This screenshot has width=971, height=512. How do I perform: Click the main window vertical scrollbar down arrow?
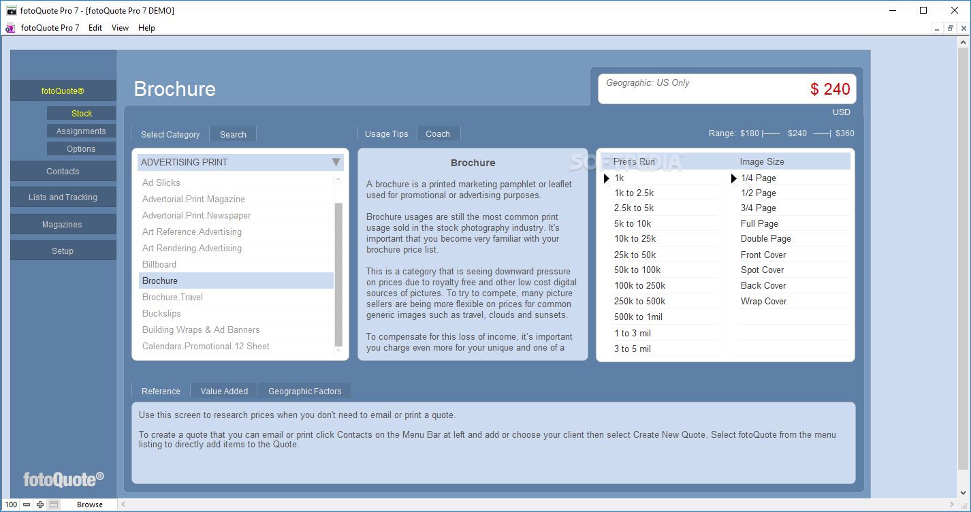coord(964,493)
